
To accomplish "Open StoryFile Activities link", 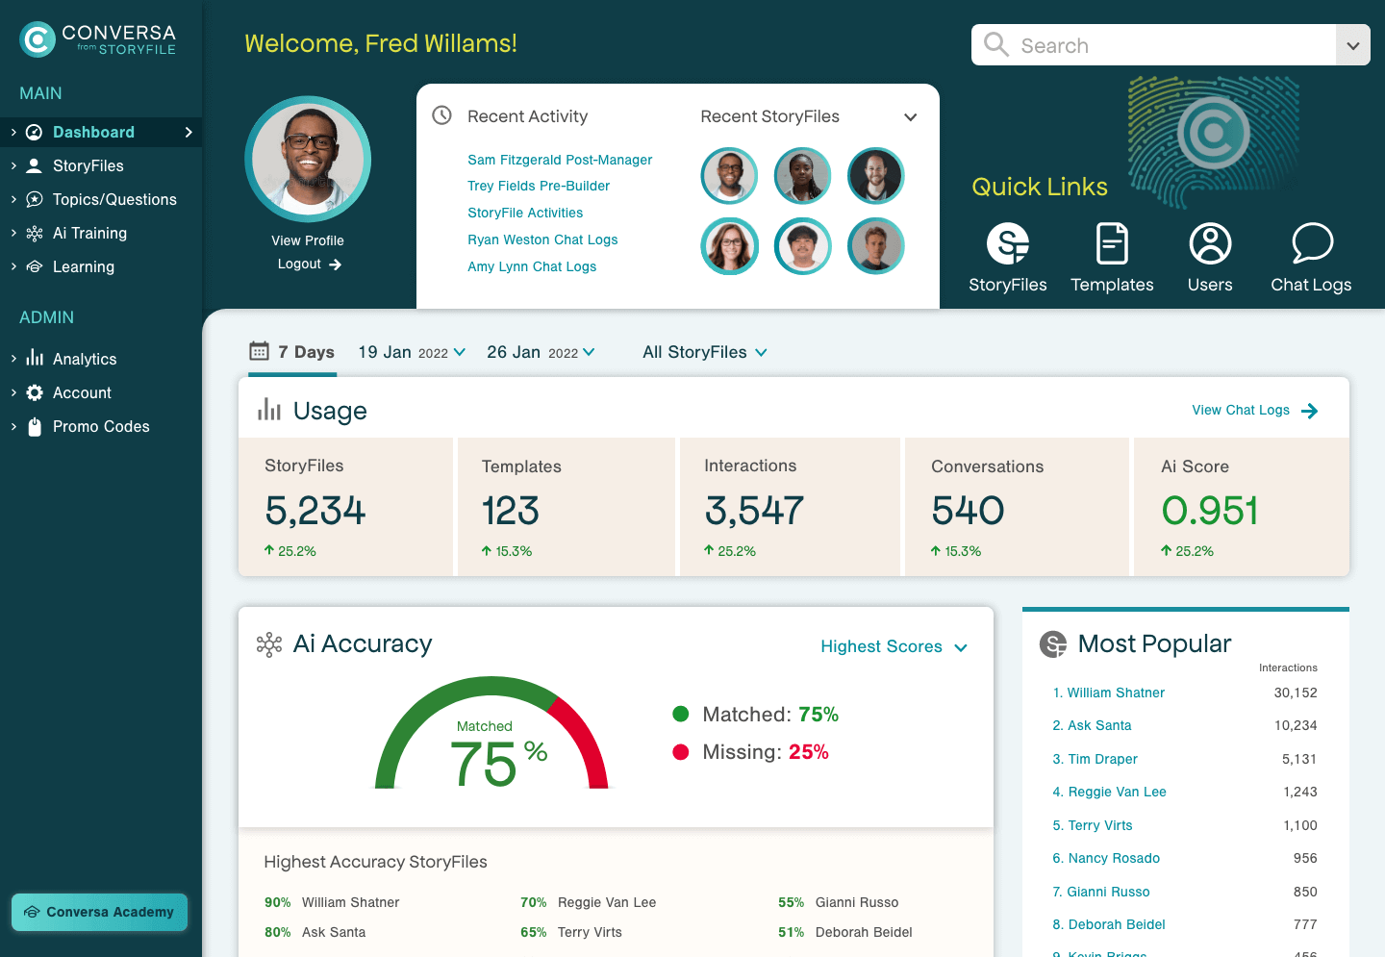I will 525,213.
